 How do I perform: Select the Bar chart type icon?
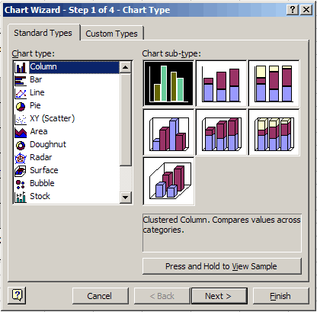pos(21,80)
